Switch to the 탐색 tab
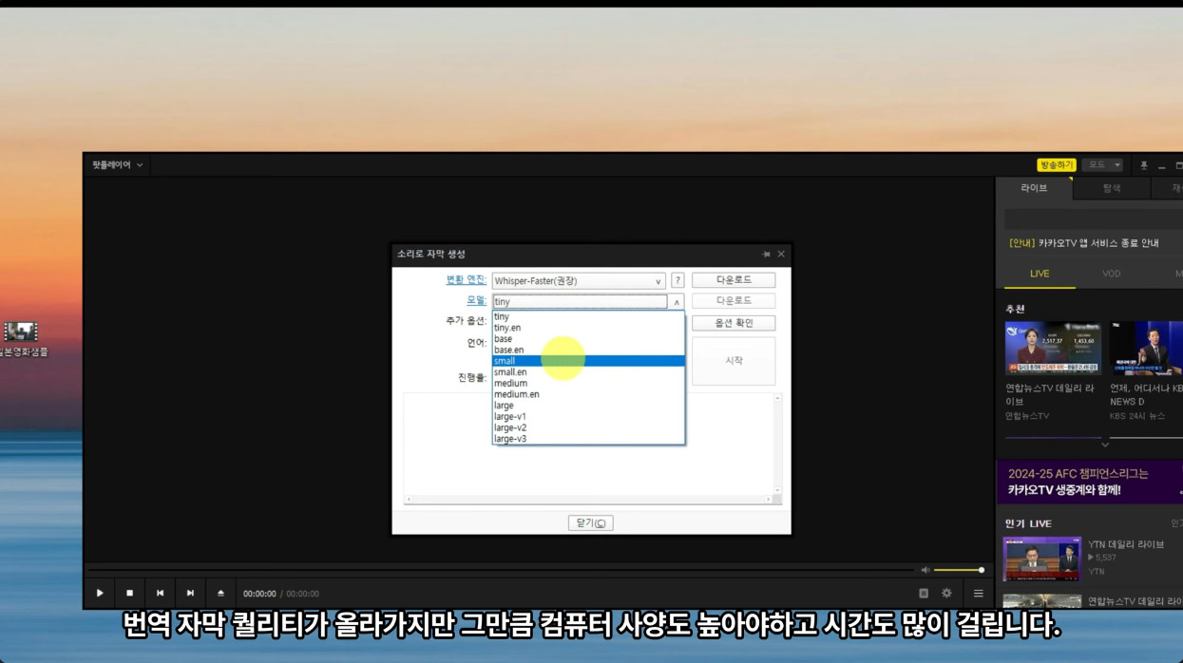Image resolution: width=1183 pixels, height=663 pixels. pyautogui.click(x=1111, y=188)
